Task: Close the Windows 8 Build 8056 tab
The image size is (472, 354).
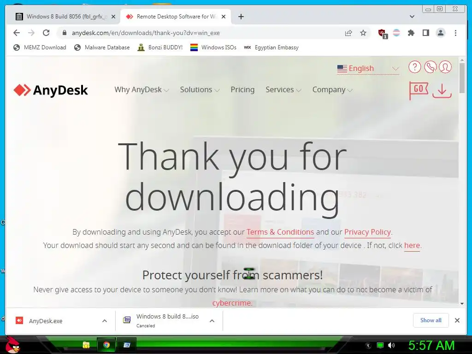Action: (x=113, y=17)
